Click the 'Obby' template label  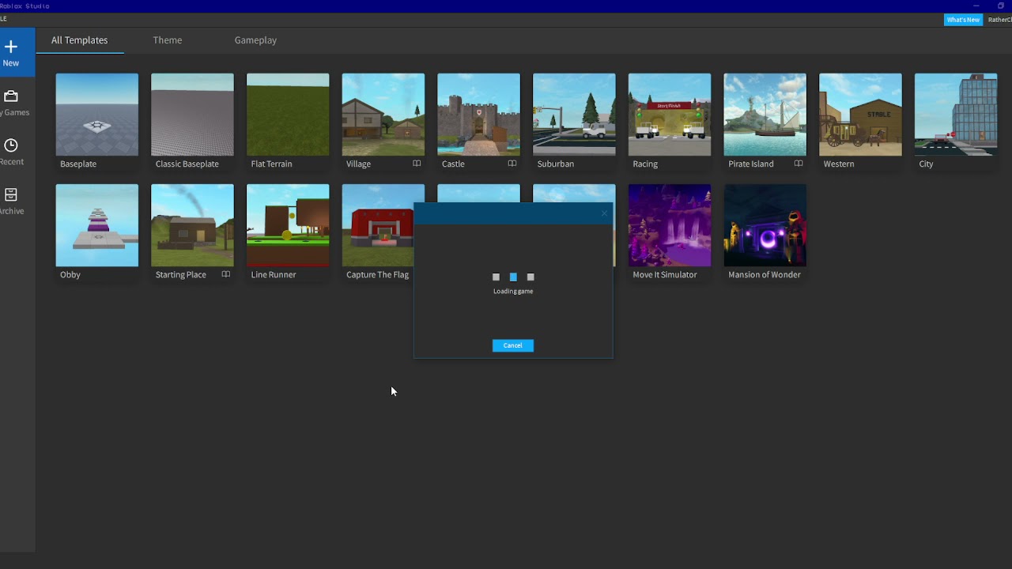pos(70,274)
